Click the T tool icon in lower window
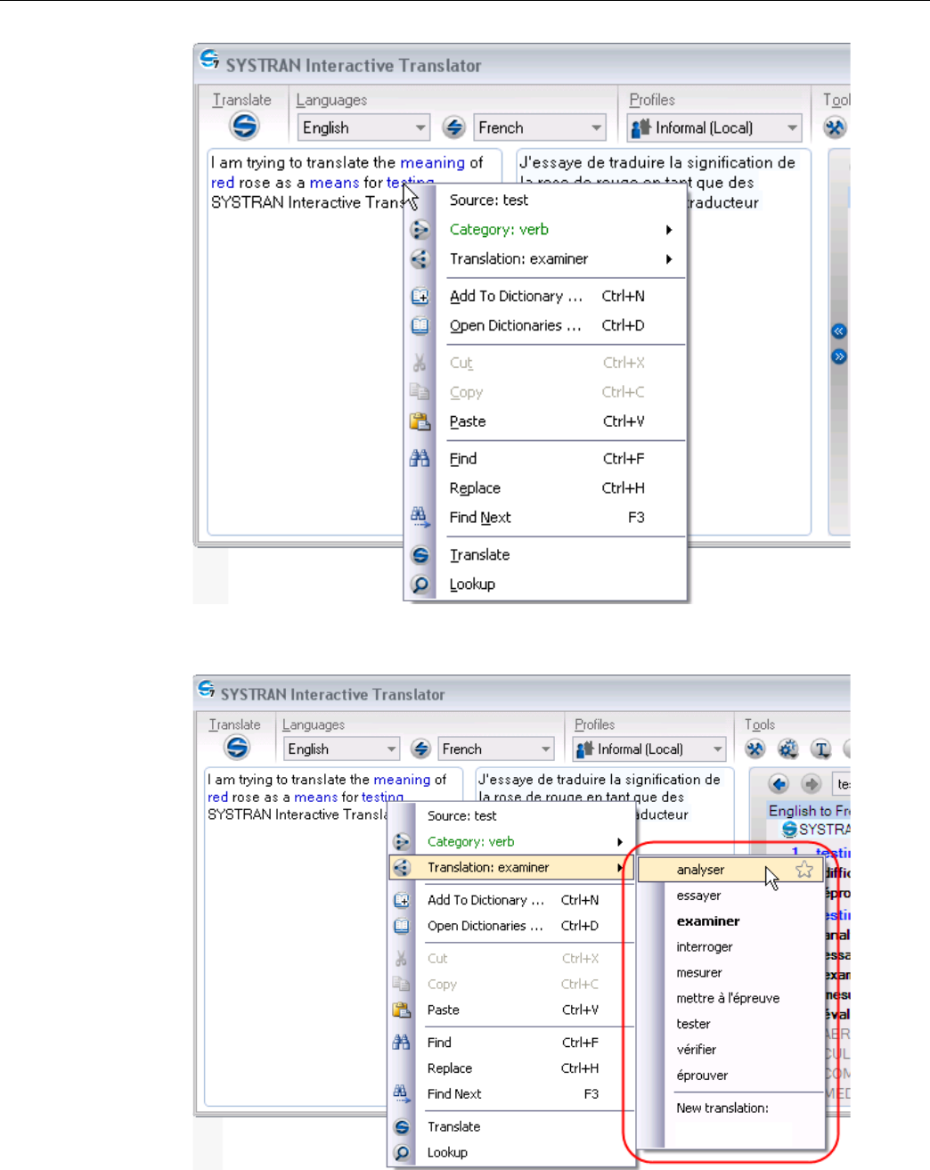This screenshot has width=930, height=1170. coord(821,749)
